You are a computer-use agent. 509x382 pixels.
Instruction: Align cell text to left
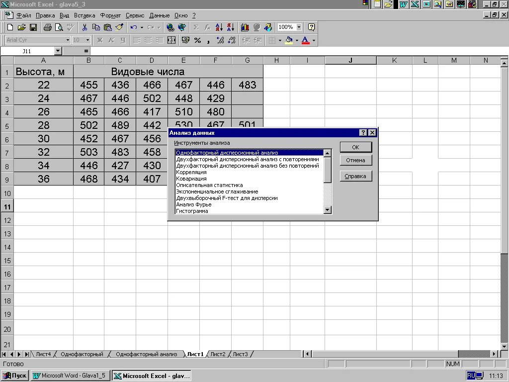(x=137, y=40)
